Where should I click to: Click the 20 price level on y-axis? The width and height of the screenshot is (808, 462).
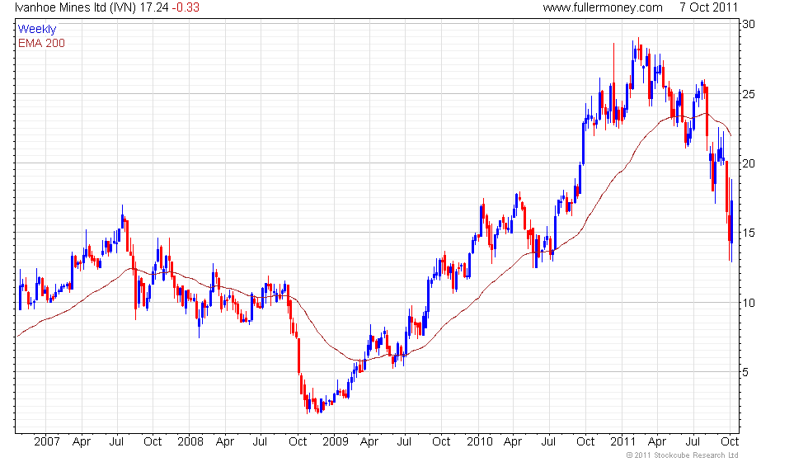tap(748, 163)
